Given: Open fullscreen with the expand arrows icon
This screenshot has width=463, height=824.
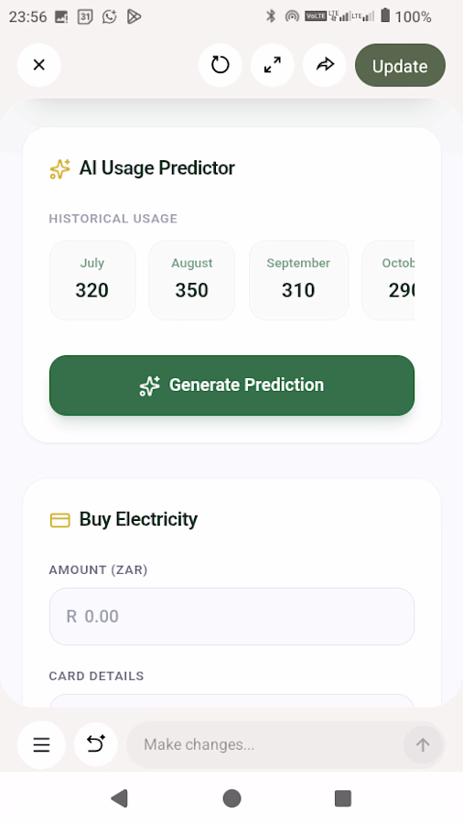Looking at the screenshot, I should [272, 65].
